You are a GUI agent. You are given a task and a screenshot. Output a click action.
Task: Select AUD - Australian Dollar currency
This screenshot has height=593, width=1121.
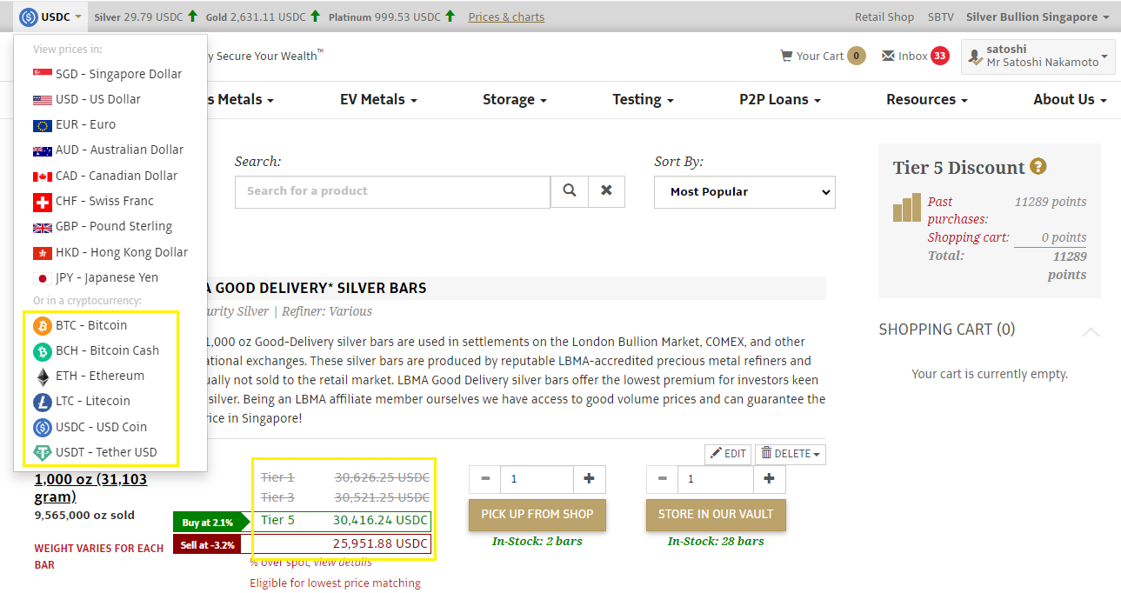[110, 150]
